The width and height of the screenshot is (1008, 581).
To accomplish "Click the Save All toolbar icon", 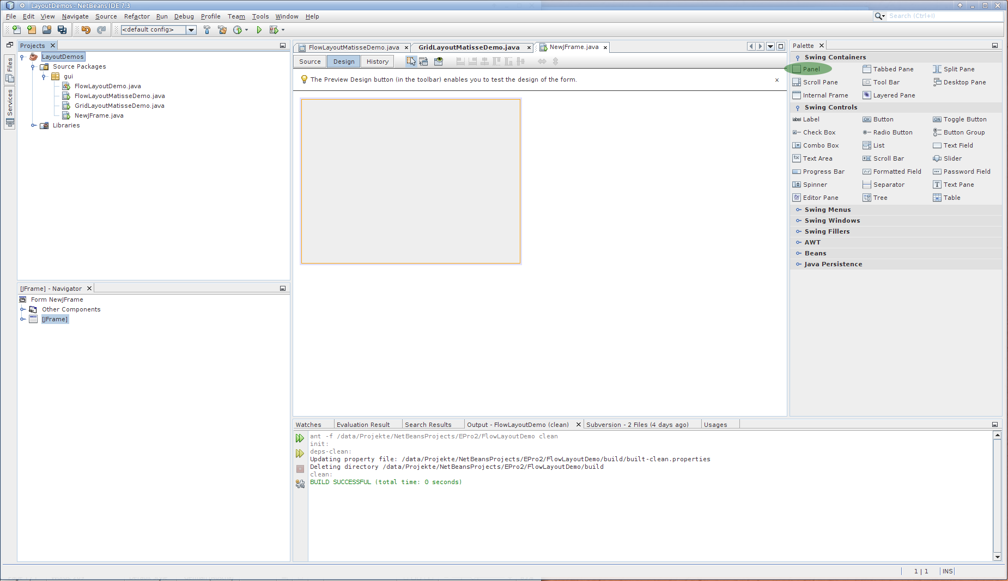I will click(x=62, y=30).
